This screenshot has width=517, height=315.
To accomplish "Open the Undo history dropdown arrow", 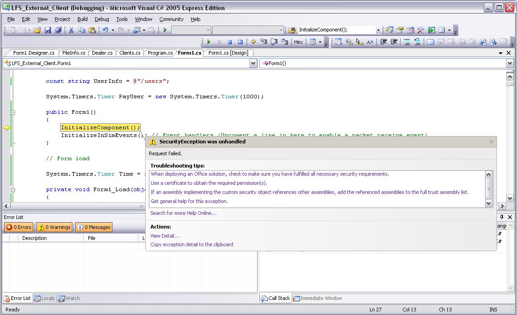I will (113, 30).
